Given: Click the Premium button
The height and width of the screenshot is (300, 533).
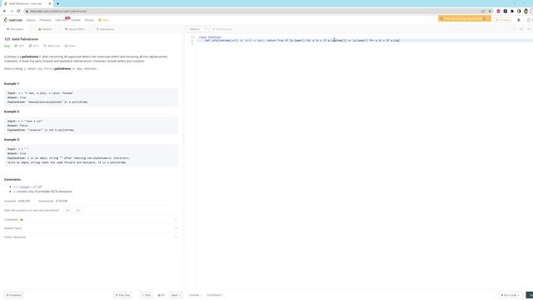Looking at the screenshot, I should 503,20.
